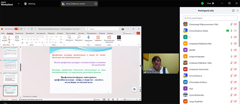Expand the Zoom Workplace dropdown arrow
The width and height of the screenshot is (240, 104).
[x=19, y=4]
